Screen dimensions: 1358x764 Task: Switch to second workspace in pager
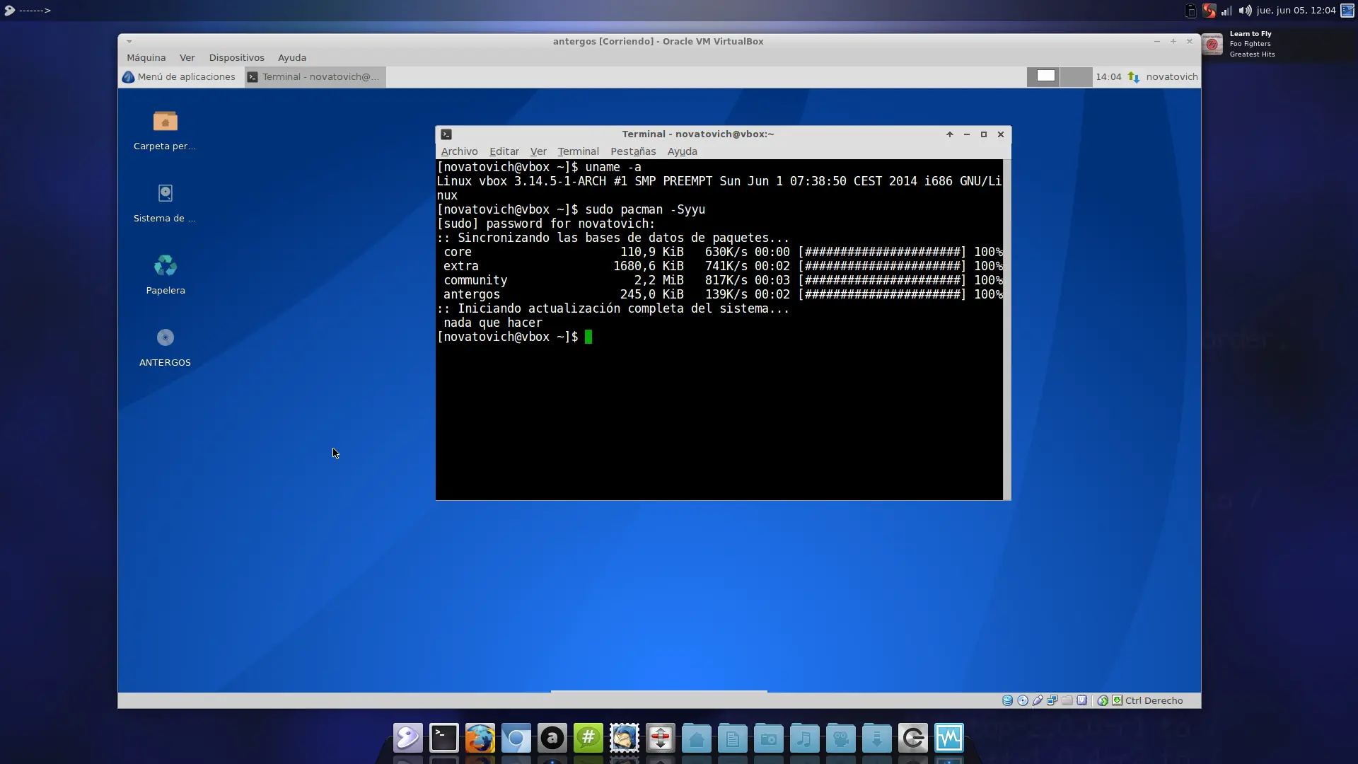[x=1076, y=76]
